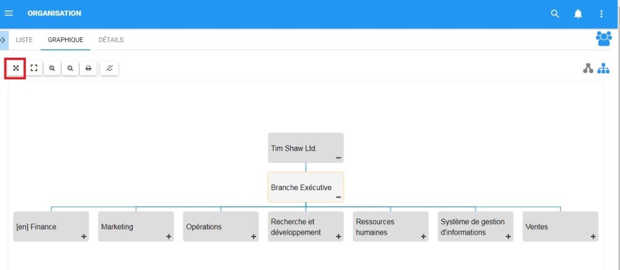The image size is (620, 270).
Task: Open the three-dot more options menu
Action: click(601, 14)
